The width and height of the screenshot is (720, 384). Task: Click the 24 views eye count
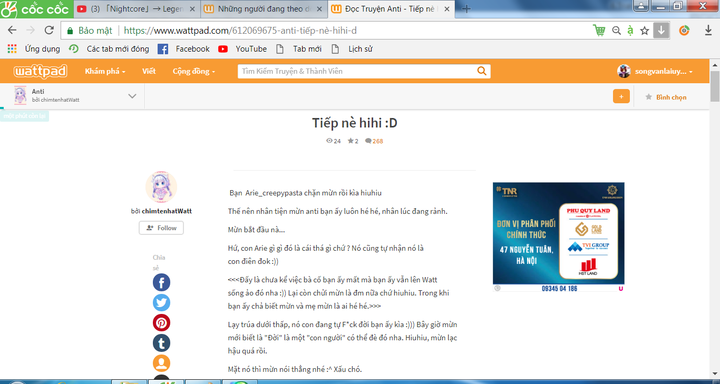(x=334, y=141)
